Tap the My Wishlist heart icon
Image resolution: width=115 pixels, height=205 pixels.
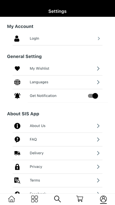[17, 69]
